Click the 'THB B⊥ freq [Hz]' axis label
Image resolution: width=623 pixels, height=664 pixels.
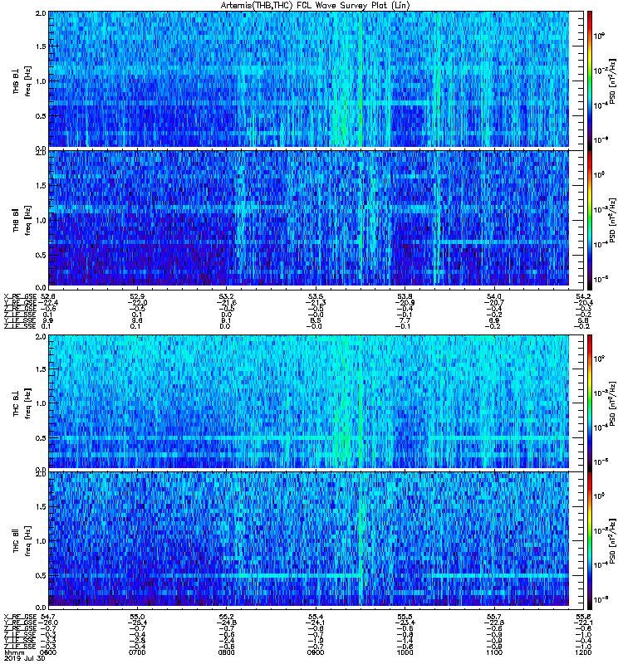[22, 81]
